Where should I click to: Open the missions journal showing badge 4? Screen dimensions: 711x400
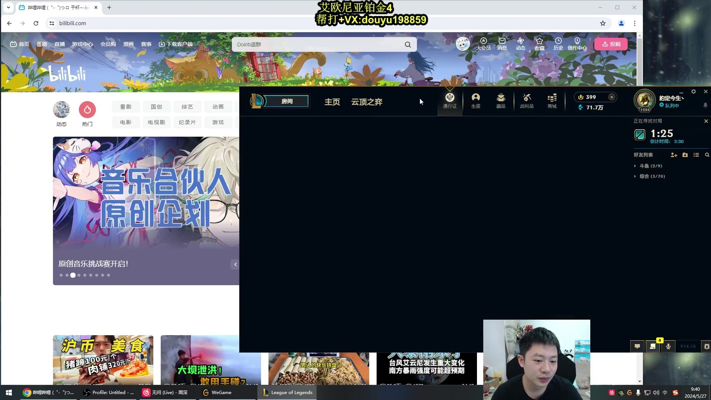(652, 346)
